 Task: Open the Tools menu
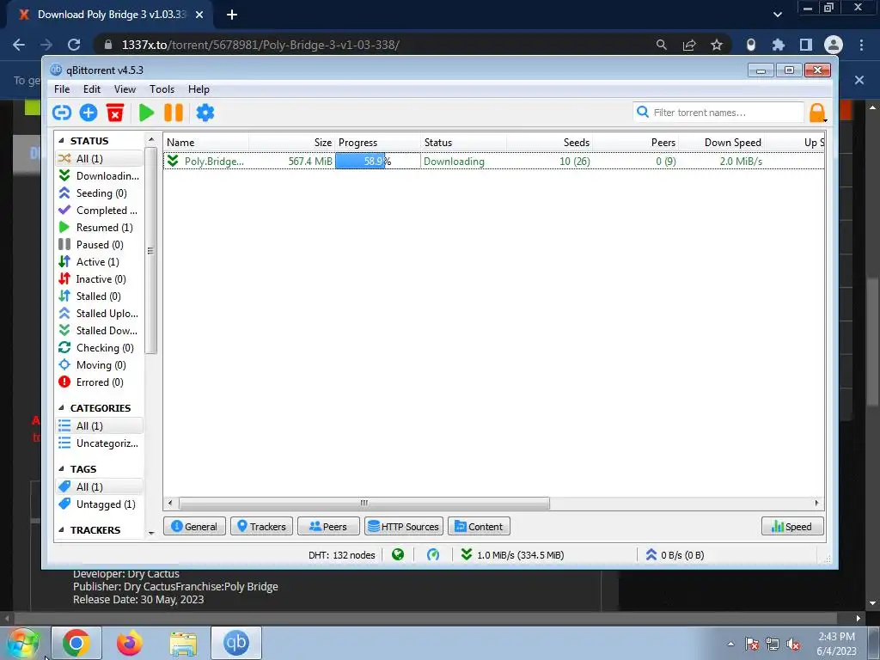pyautogui.click(x=162, y=89)
